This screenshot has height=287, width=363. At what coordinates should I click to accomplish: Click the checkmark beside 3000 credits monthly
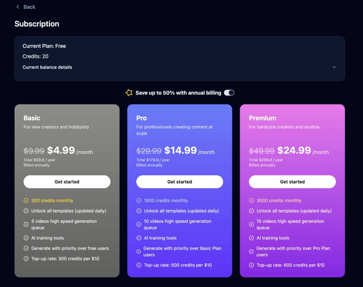252,200
